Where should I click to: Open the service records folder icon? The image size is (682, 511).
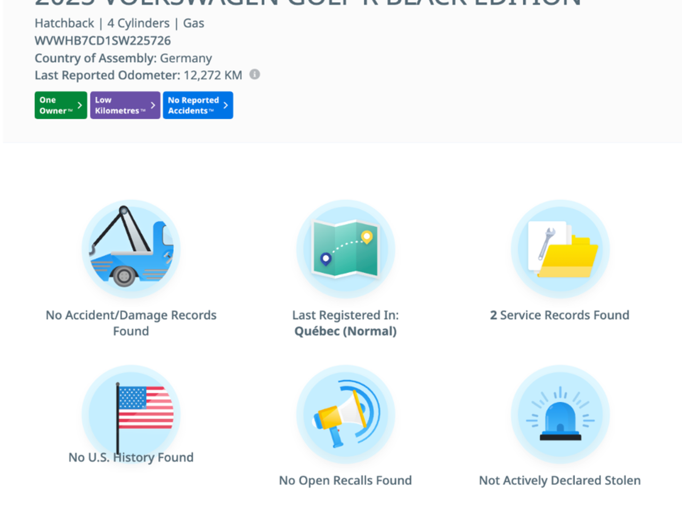click(x=560, y=249)
